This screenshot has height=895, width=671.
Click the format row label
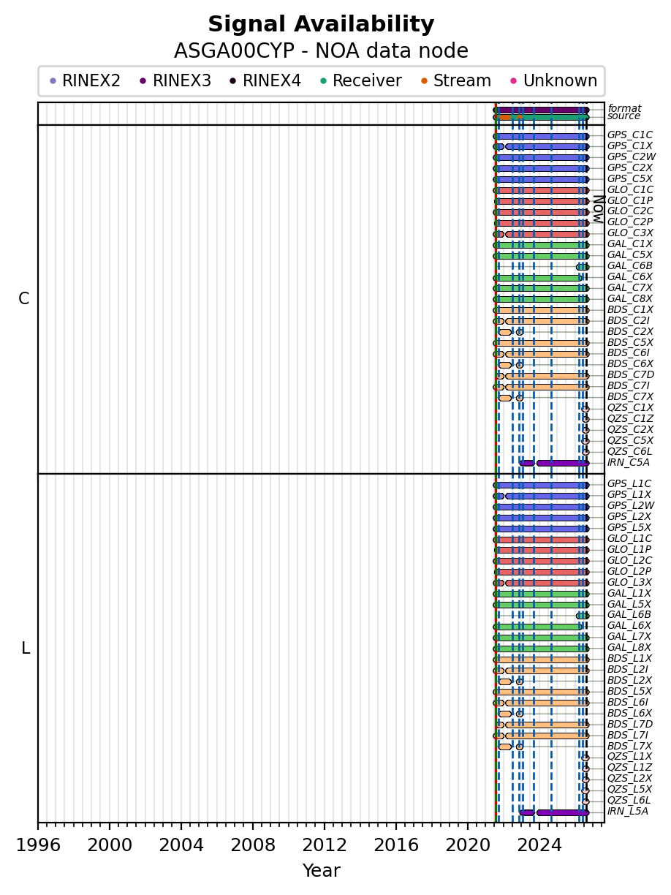pyautogui.click(x=624, y=108)
